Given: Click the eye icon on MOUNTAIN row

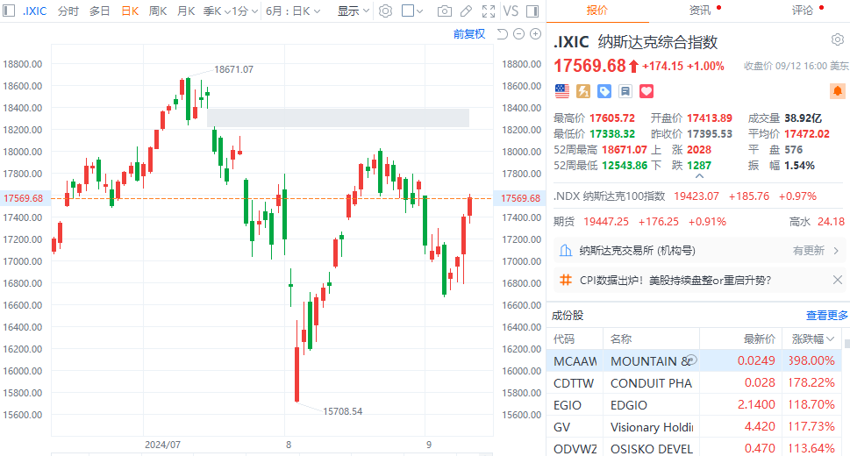Looking at the screenshot, I should 692,360.
